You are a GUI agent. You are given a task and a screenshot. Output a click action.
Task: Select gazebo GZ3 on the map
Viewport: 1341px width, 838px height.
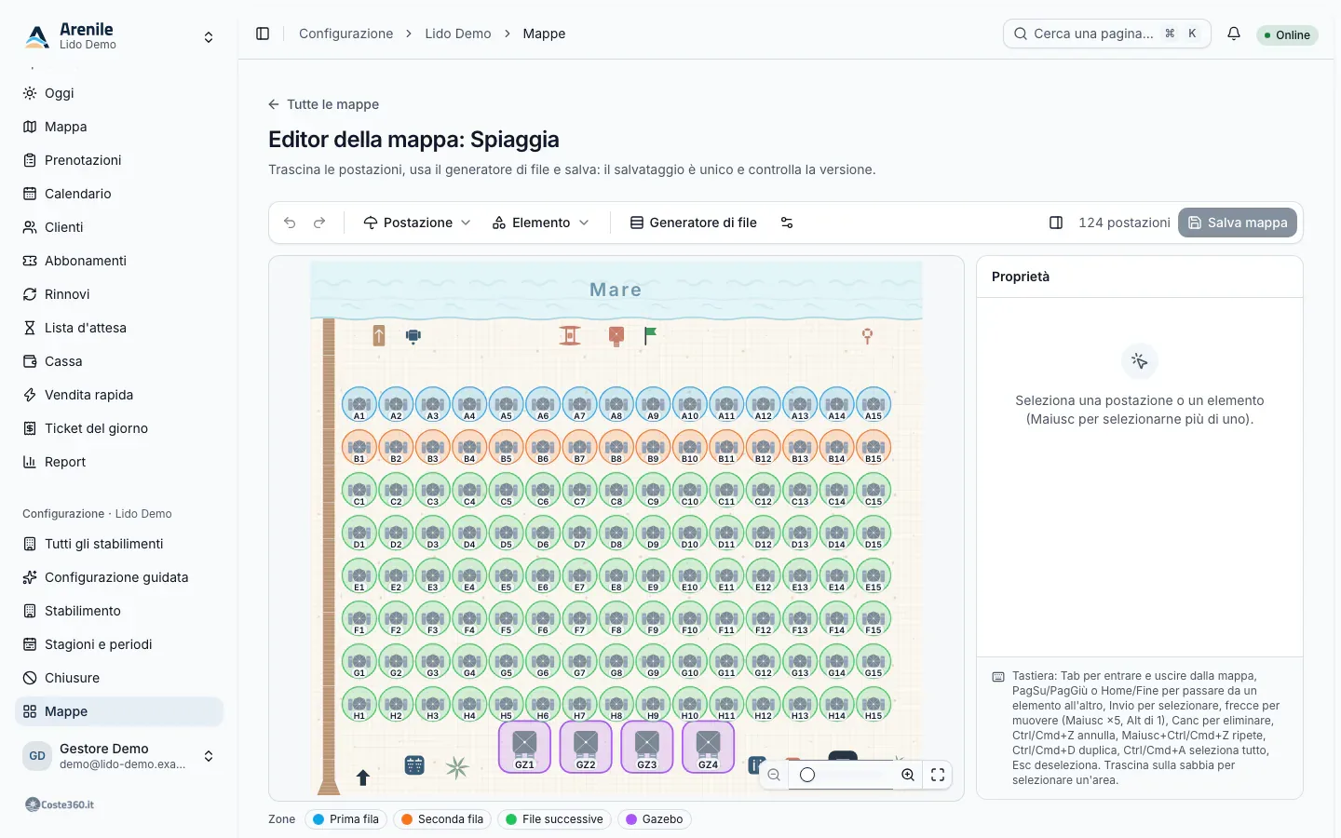coord(647,747)
